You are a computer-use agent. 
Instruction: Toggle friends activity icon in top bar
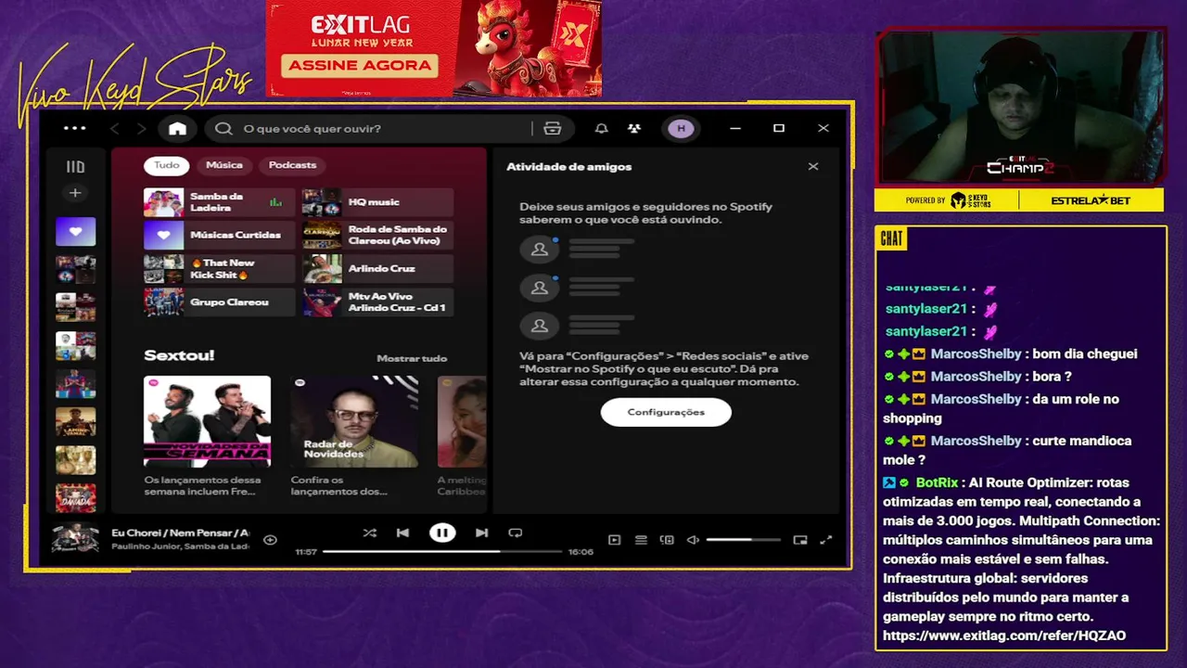coord(634,128)
